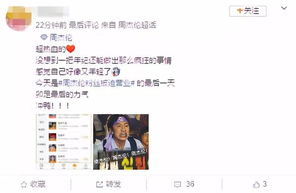Screen dimensions: 296x193
Task: Open the blurred user avatar
Action: pyautogui.click(x=19, y=18)
